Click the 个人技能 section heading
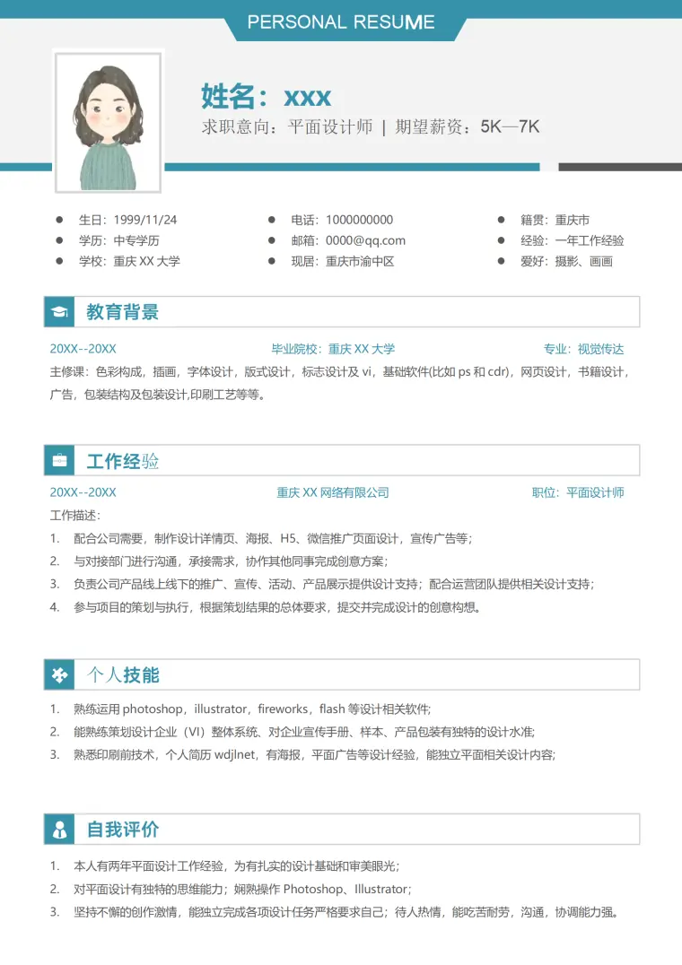Image resolution: width=682 pixels, height=965 pixels. coord(122,675)
